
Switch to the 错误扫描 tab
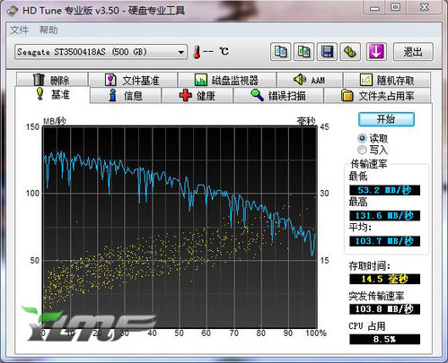(x=278, y=96)
